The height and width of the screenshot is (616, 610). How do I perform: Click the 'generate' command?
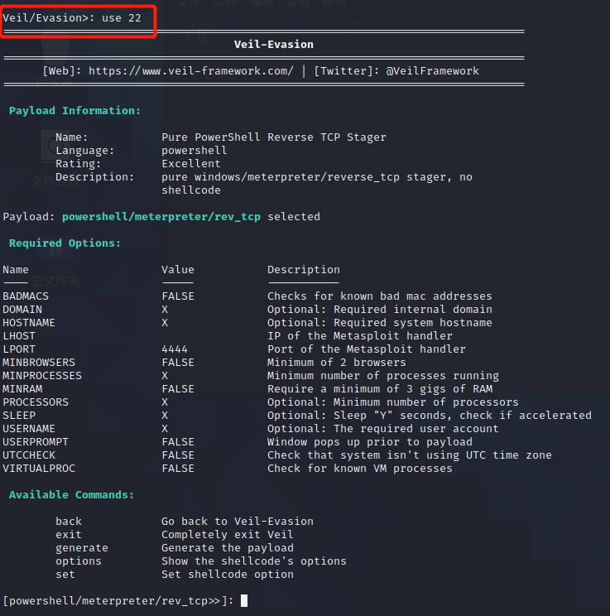point(82,548)
